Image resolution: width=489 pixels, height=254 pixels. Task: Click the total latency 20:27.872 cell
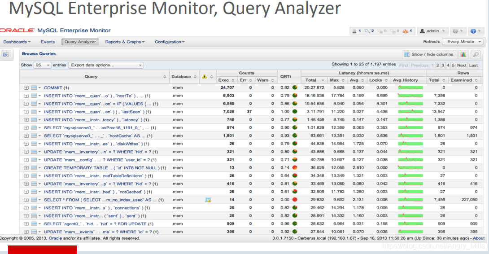pos(314,88)
